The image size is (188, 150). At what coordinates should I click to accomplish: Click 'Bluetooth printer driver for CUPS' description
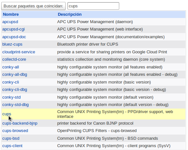(x=87, y=44)
